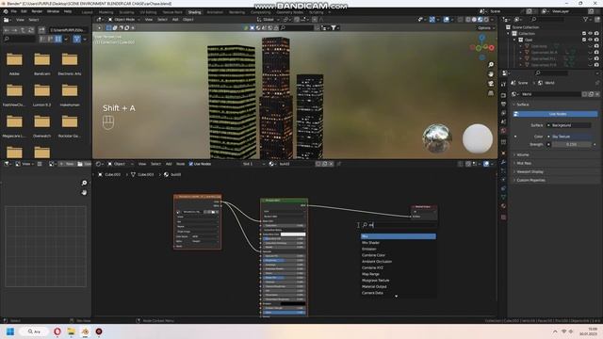Select rendered viewport shading sphere icon
The width and height of the screenshot is (603, 339).
tap(486, 20)
